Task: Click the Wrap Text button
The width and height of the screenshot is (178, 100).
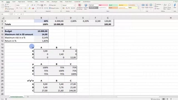Action: (53, 5)
